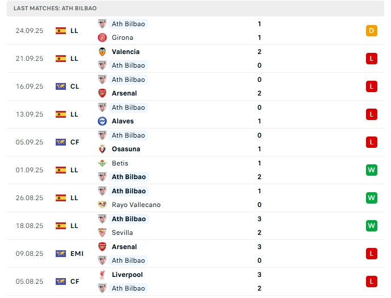The image size is (391, 298).
Task: Click Spain flag on the 24.09.25 match
Action: click(61, 31)
